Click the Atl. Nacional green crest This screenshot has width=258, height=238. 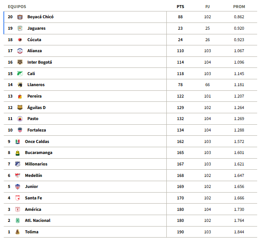click(17, 221)
